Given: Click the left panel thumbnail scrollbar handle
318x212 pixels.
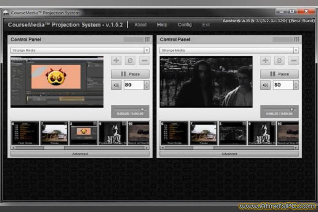Looking at the screenshot, I should pyautogui.click(x=54, y=148).
